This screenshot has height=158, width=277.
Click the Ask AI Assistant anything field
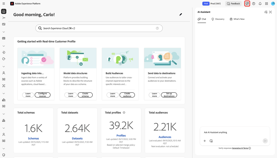tap(235, 132)
